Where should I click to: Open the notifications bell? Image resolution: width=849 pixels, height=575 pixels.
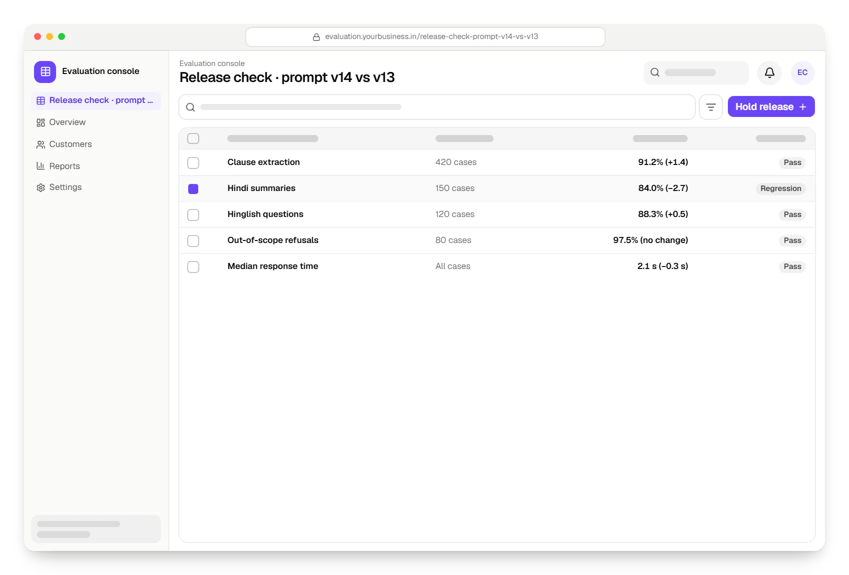click(769, 72)
